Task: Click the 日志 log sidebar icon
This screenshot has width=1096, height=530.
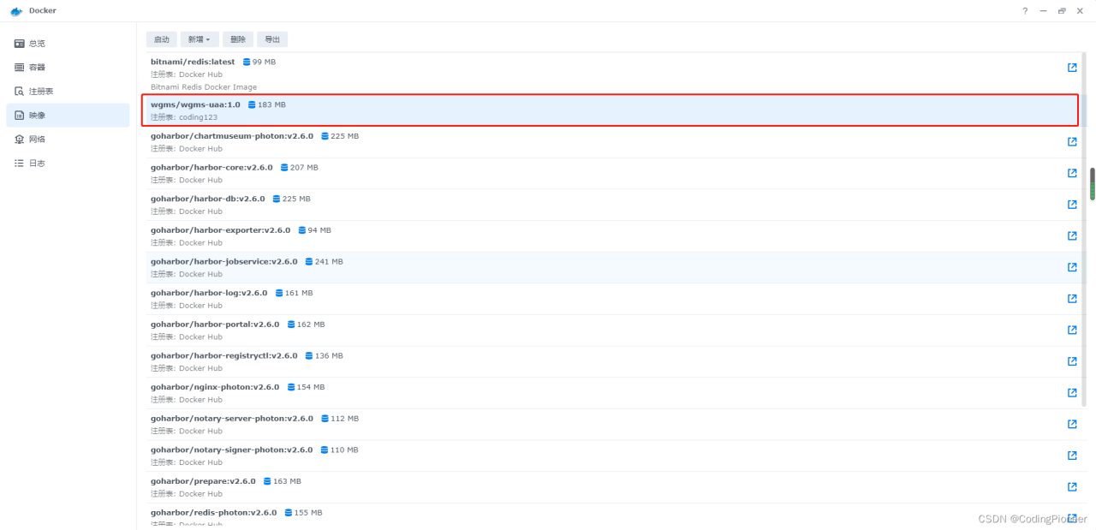Action: [x=20, y=163]
